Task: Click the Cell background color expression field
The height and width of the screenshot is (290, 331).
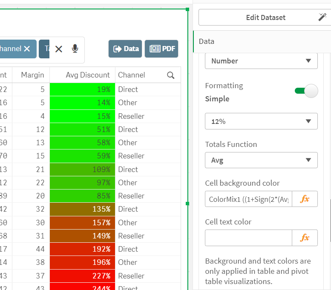Action: 248,199
